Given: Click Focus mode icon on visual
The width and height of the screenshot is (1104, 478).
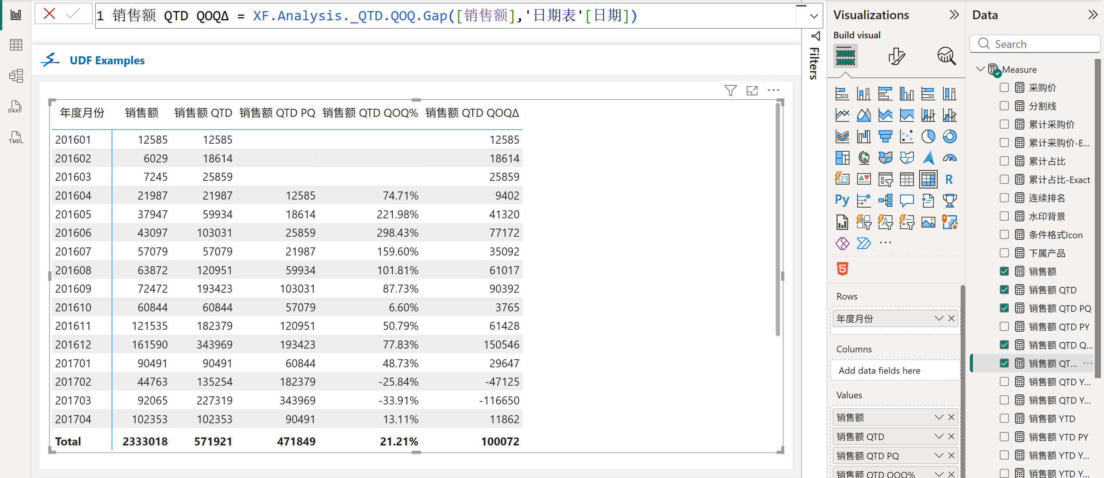Looking at the screenshot, I should point(752,90).
